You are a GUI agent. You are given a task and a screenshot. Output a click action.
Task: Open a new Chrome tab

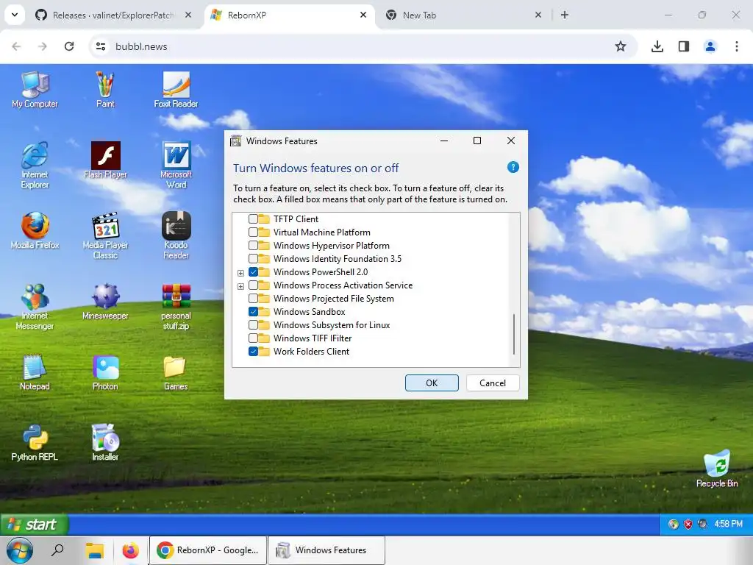[565, 15]
